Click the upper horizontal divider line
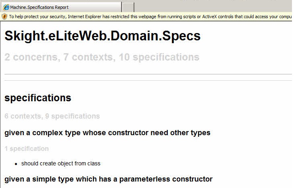Image resolution: width=294 pixels, height=188 pixels. (x=148, y=74)
